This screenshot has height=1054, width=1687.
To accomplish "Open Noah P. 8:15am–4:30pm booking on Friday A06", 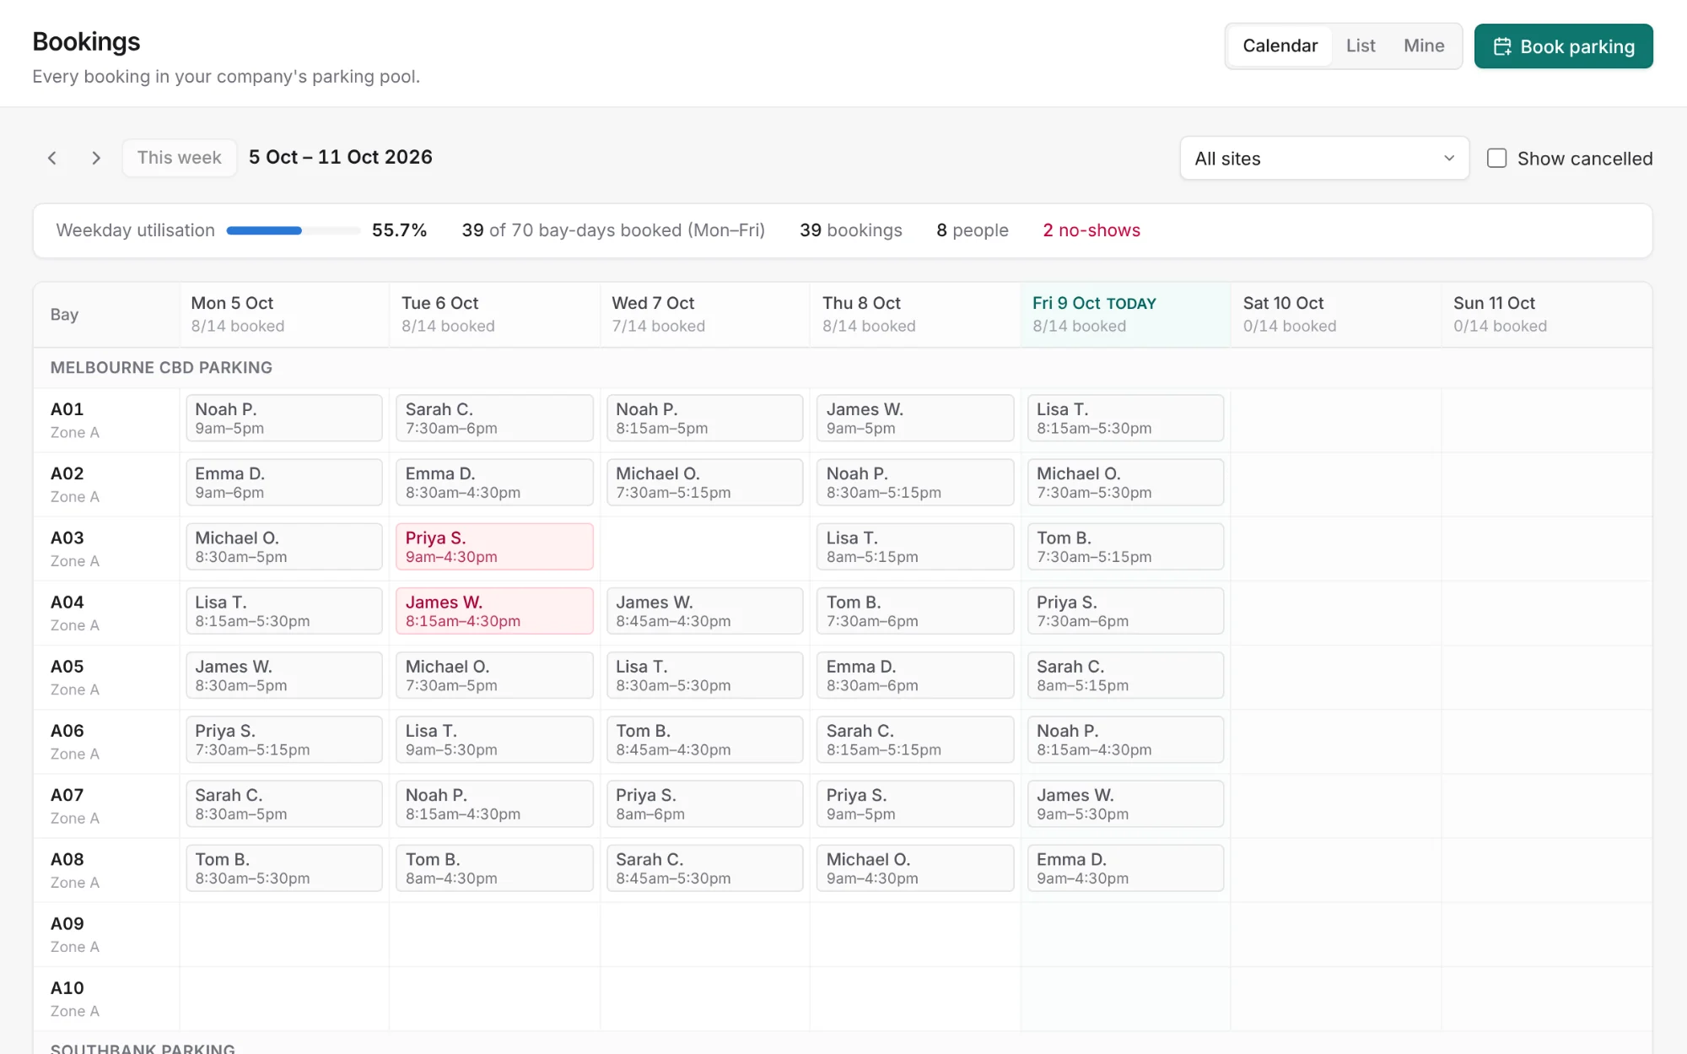I will 1125,739.
